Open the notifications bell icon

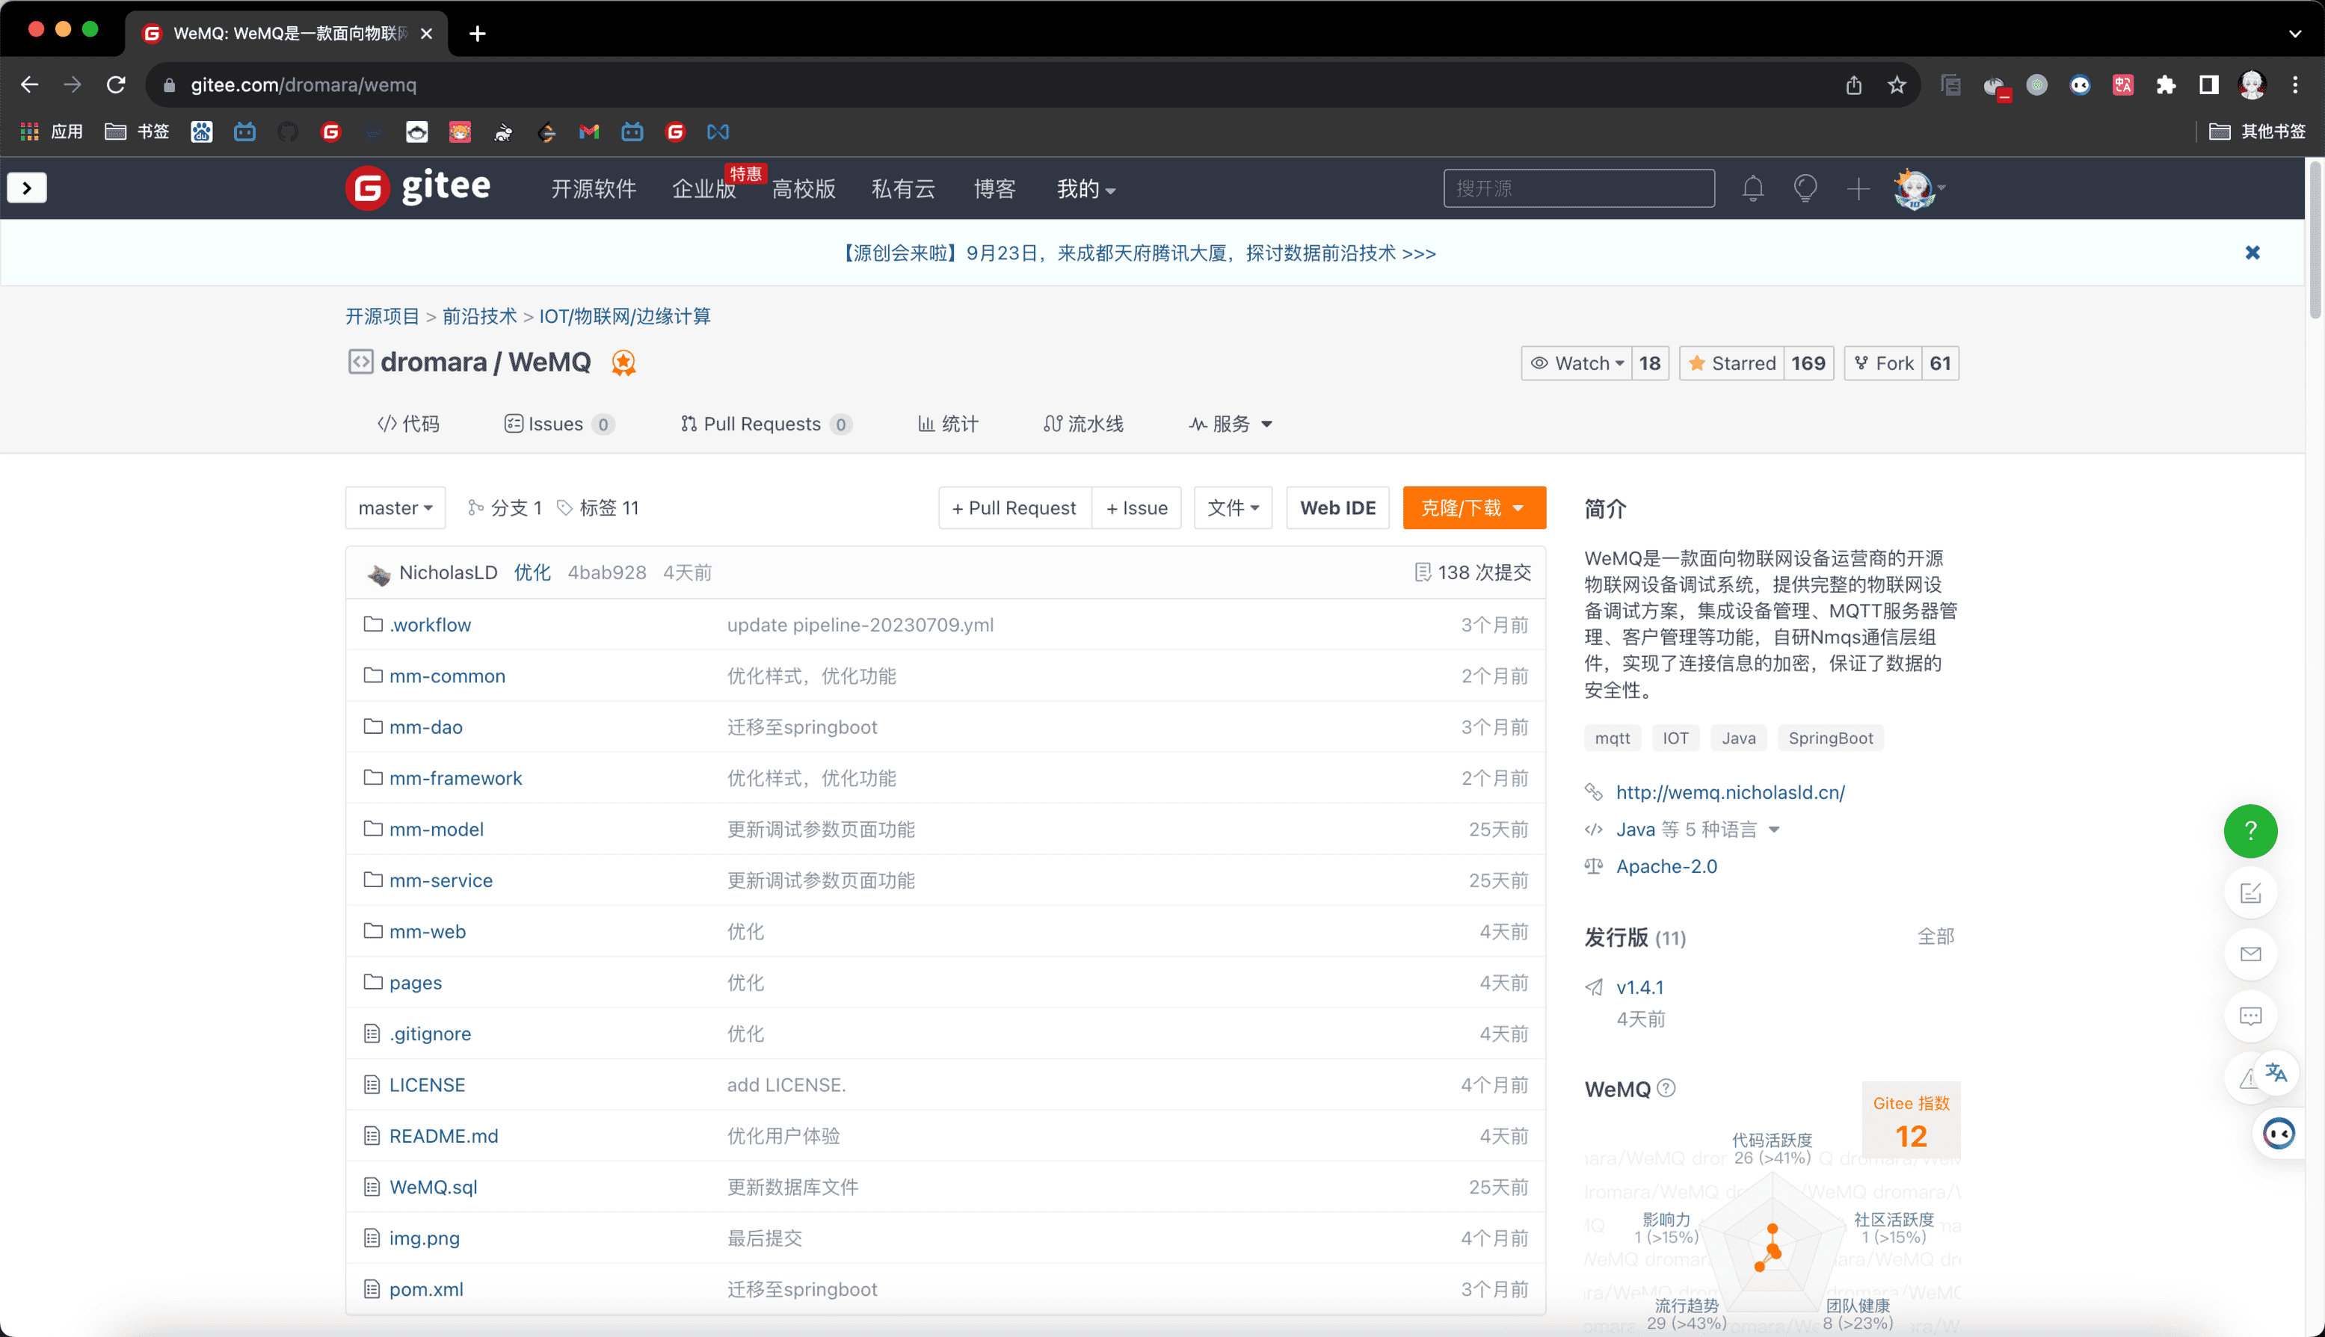point(1752,188)
